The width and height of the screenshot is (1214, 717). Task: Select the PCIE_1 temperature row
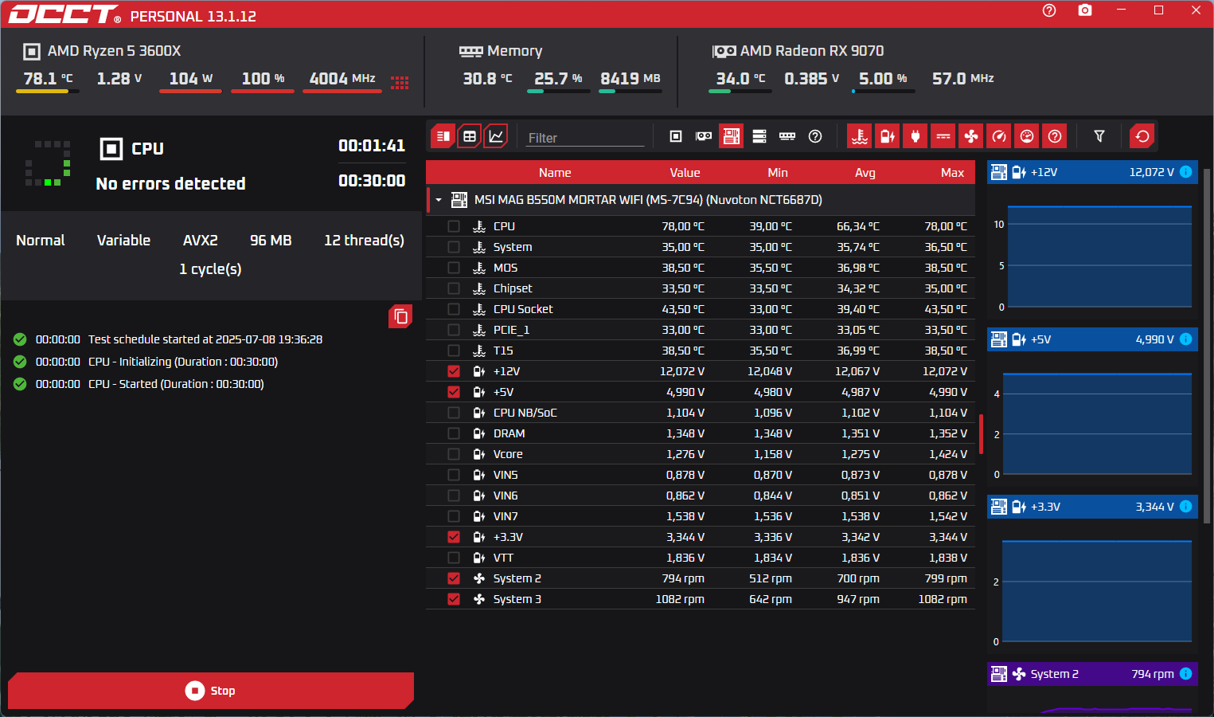pos(701,330)
